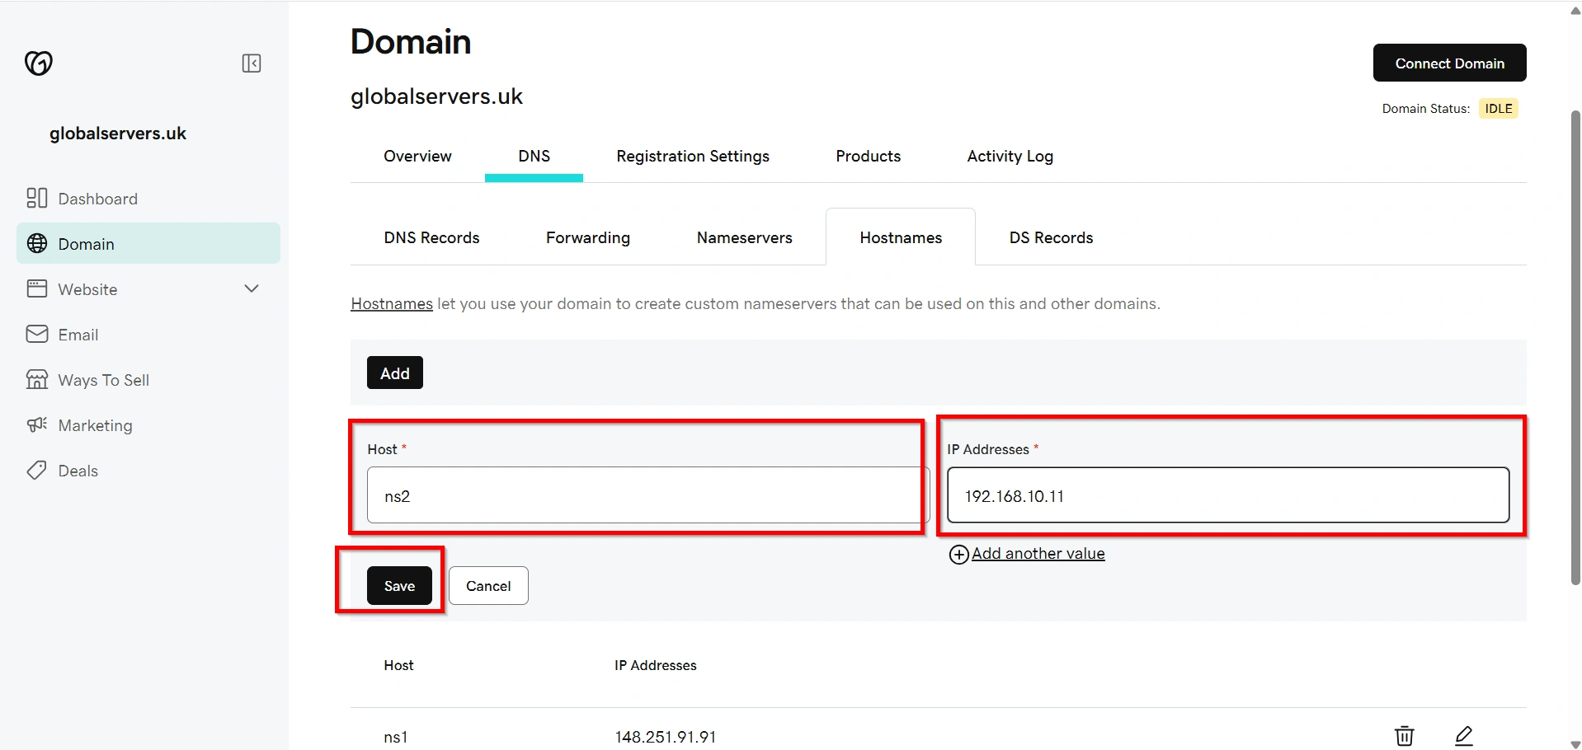
Task: Click the plus circle icon beside Add another value
Action: pos(958,555)
